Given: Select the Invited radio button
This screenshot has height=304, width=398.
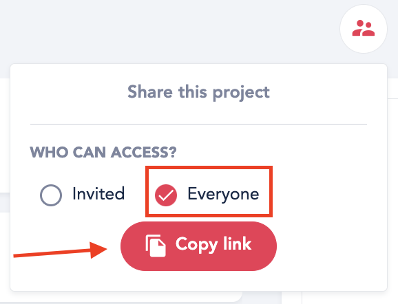Looking at the screenshot, I should point(51,195).
